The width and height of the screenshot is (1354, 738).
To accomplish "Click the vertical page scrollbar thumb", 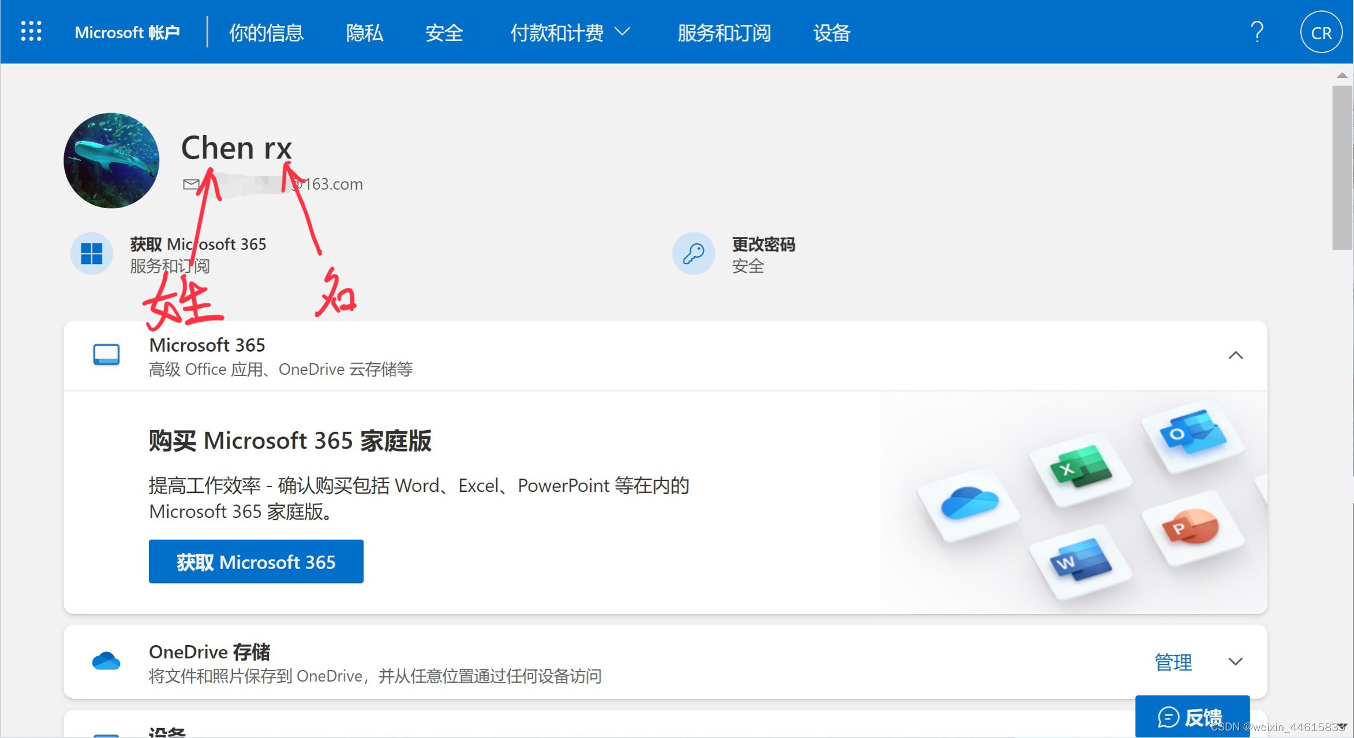I will coord(1342,167).
